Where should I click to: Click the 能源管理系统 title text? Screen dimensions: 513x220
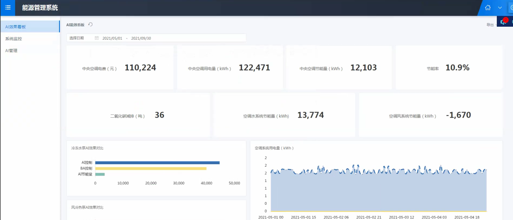click(40, 8)
